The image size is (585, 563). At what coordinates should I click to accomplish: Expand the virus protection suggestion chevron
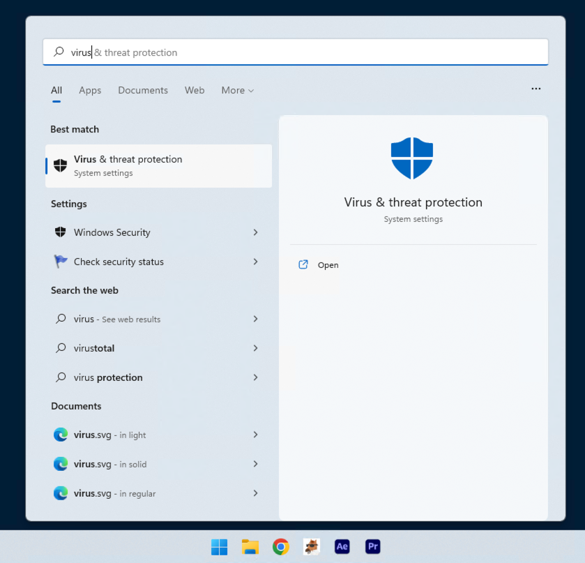coord(256,377)
